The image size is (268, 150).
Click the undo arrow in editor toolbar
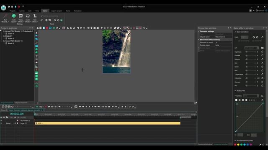point(54,28)
